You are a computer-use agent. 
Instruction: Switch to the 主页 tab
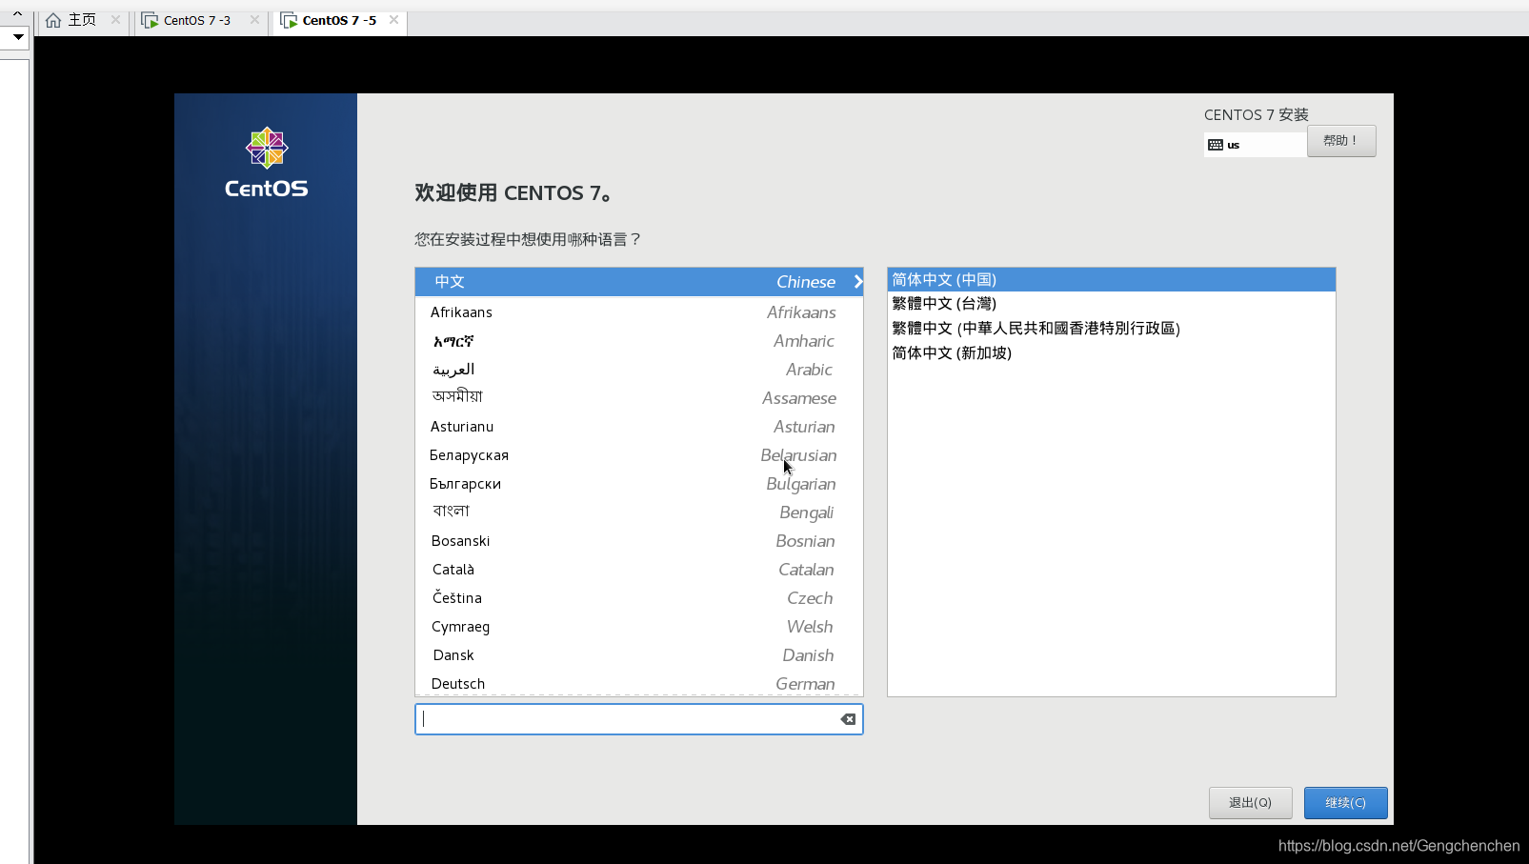pyautogui.click(x=83, y=20)
